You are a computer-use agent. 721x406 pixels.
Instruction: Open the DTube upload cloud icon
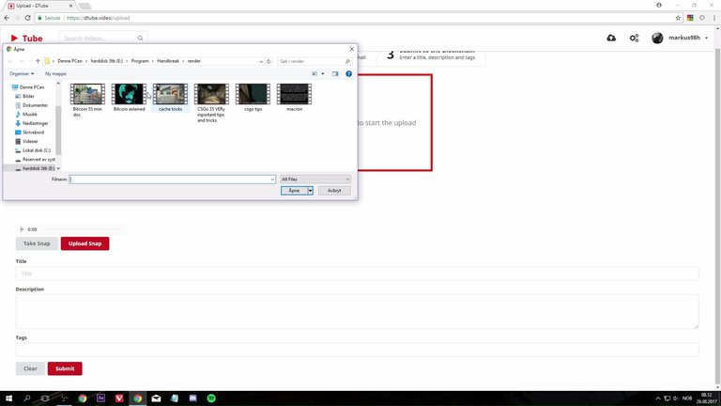click(x=611, y=38)
